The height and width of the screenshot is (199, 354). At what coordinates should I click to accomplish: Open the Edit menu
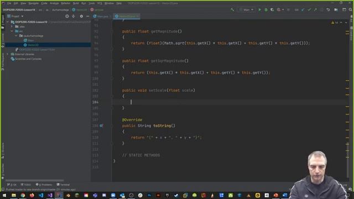tap(15, 3)
